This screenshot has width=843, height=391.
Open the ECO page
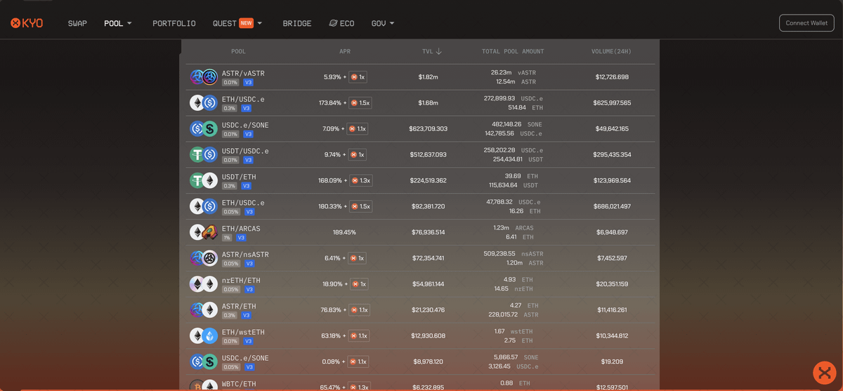tap(341, 23)
